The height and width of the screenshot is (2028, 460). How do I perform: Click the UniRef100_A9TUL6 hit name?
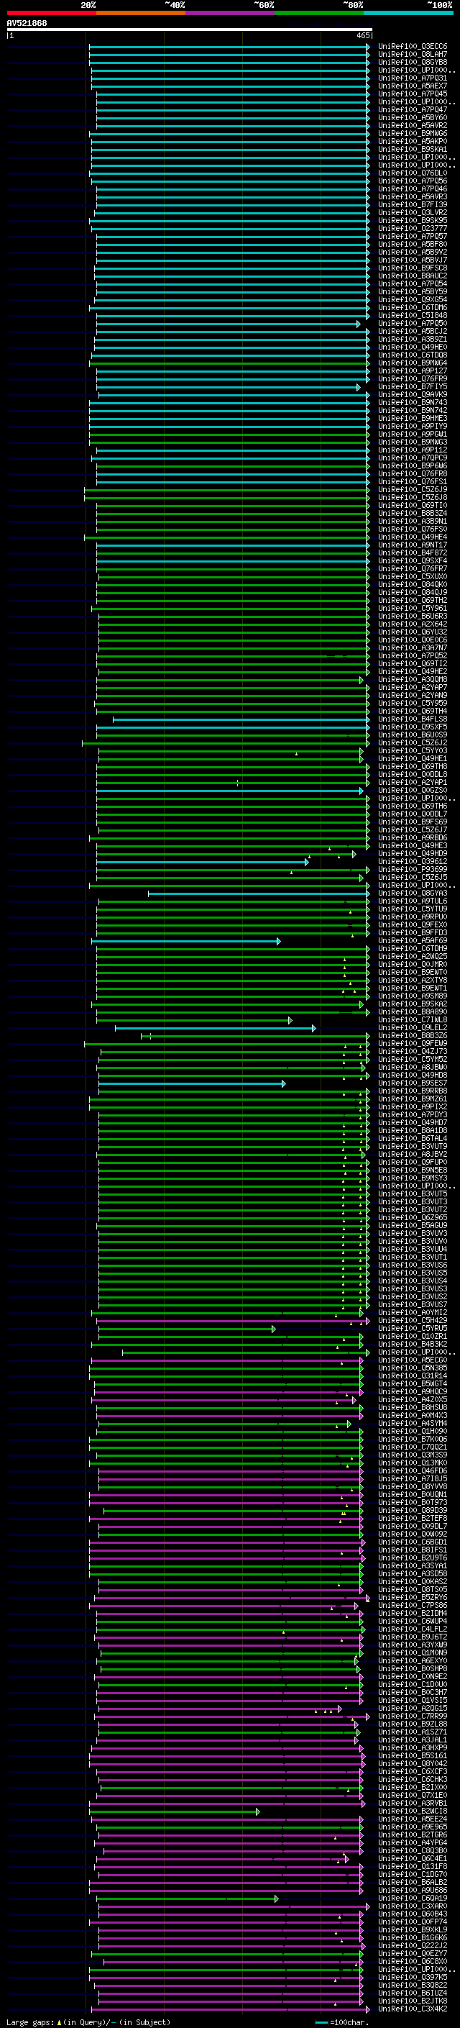413,901
